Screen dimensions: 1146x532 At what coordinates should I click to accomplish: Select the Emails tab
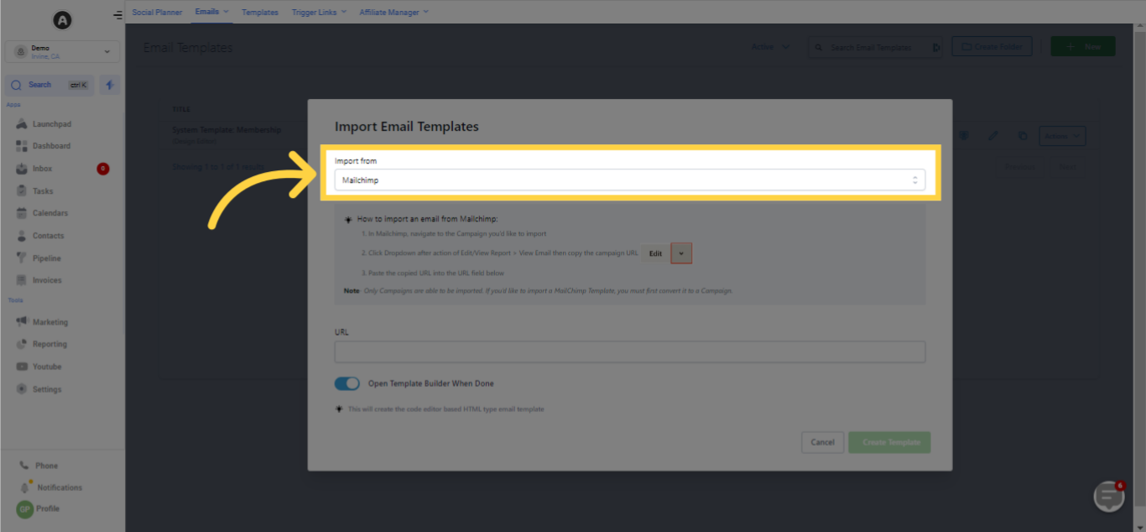211,13
